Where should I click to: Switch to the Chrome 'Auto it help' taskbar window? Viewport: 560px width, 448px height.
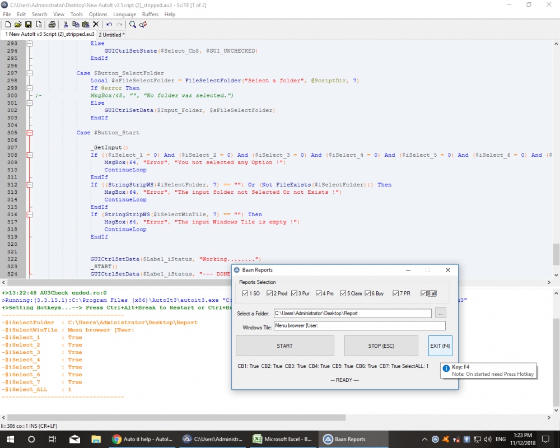(142, 439)
